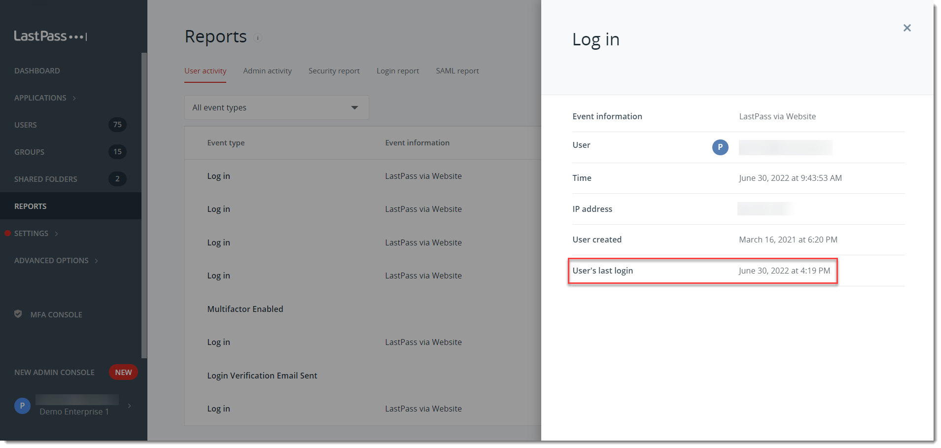Click the NEW badge beside New Admin Console

123,372
